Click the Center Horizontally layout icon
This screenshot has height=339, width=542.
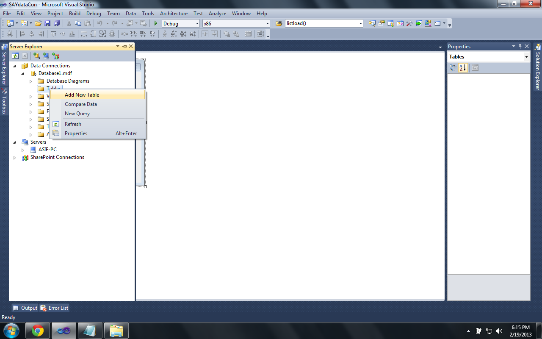coord(205,34)
